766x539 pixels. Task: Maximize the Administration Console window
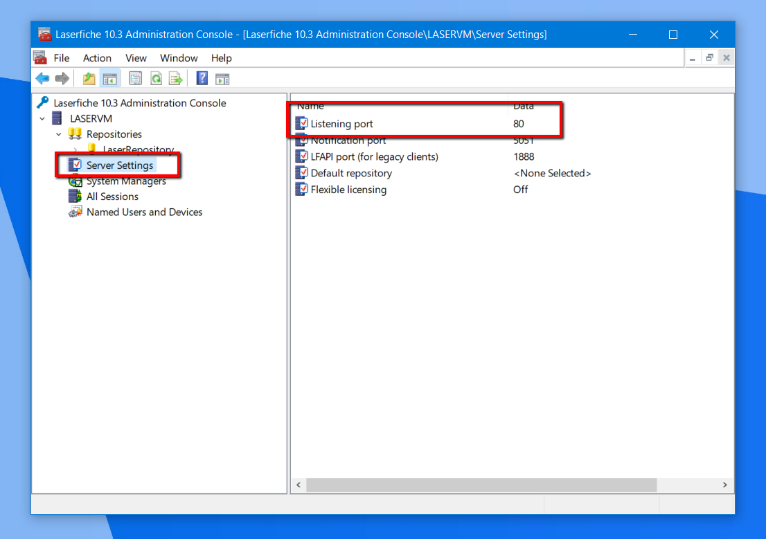pos(673,35)
